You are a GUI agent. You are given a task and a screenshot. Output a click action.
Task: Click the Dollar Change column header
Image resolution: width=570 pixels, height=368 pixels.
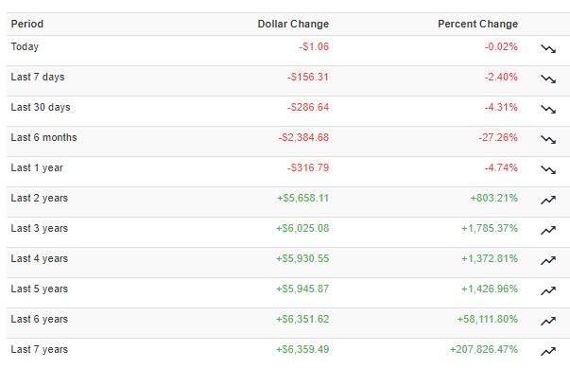(x=293, y=24)
